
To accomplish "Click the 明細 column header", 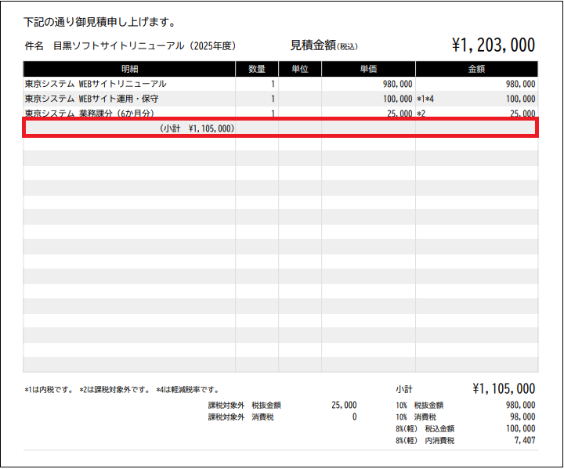I will (x=129, y=69).
